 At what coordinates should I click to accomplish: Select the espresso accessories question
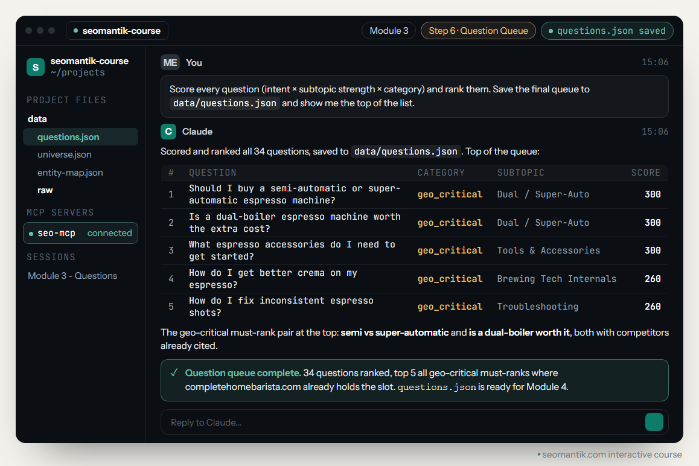tap(415, 251)
